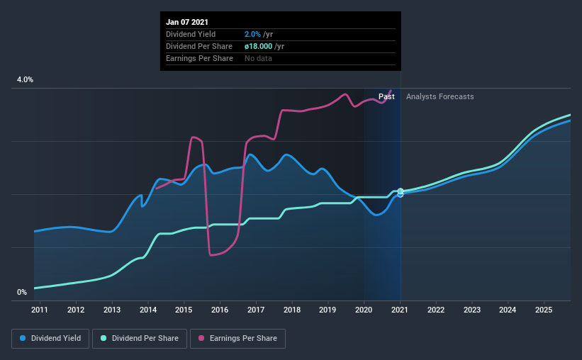The image size is (582, 360).
Task: Click the blue Dividend Yield legend dot
Action: click(23, 338)
